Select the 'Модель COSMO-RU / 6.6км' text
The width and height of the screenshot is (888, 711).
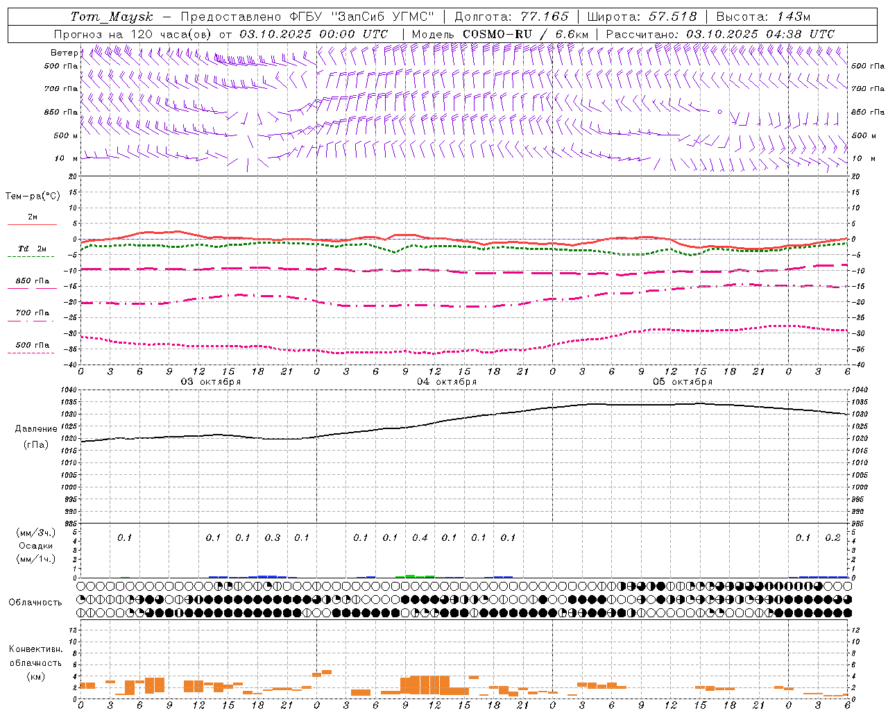pyautogui.click(x=500, y=34)
